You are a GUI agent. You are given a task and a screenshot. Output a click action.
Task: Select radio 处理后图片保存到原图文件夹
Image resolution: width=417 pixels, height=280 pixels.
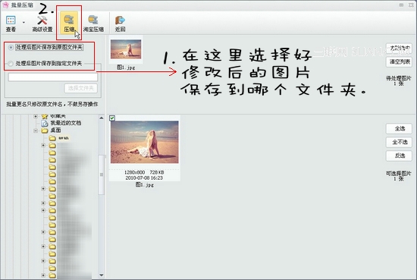coord(11,48)
